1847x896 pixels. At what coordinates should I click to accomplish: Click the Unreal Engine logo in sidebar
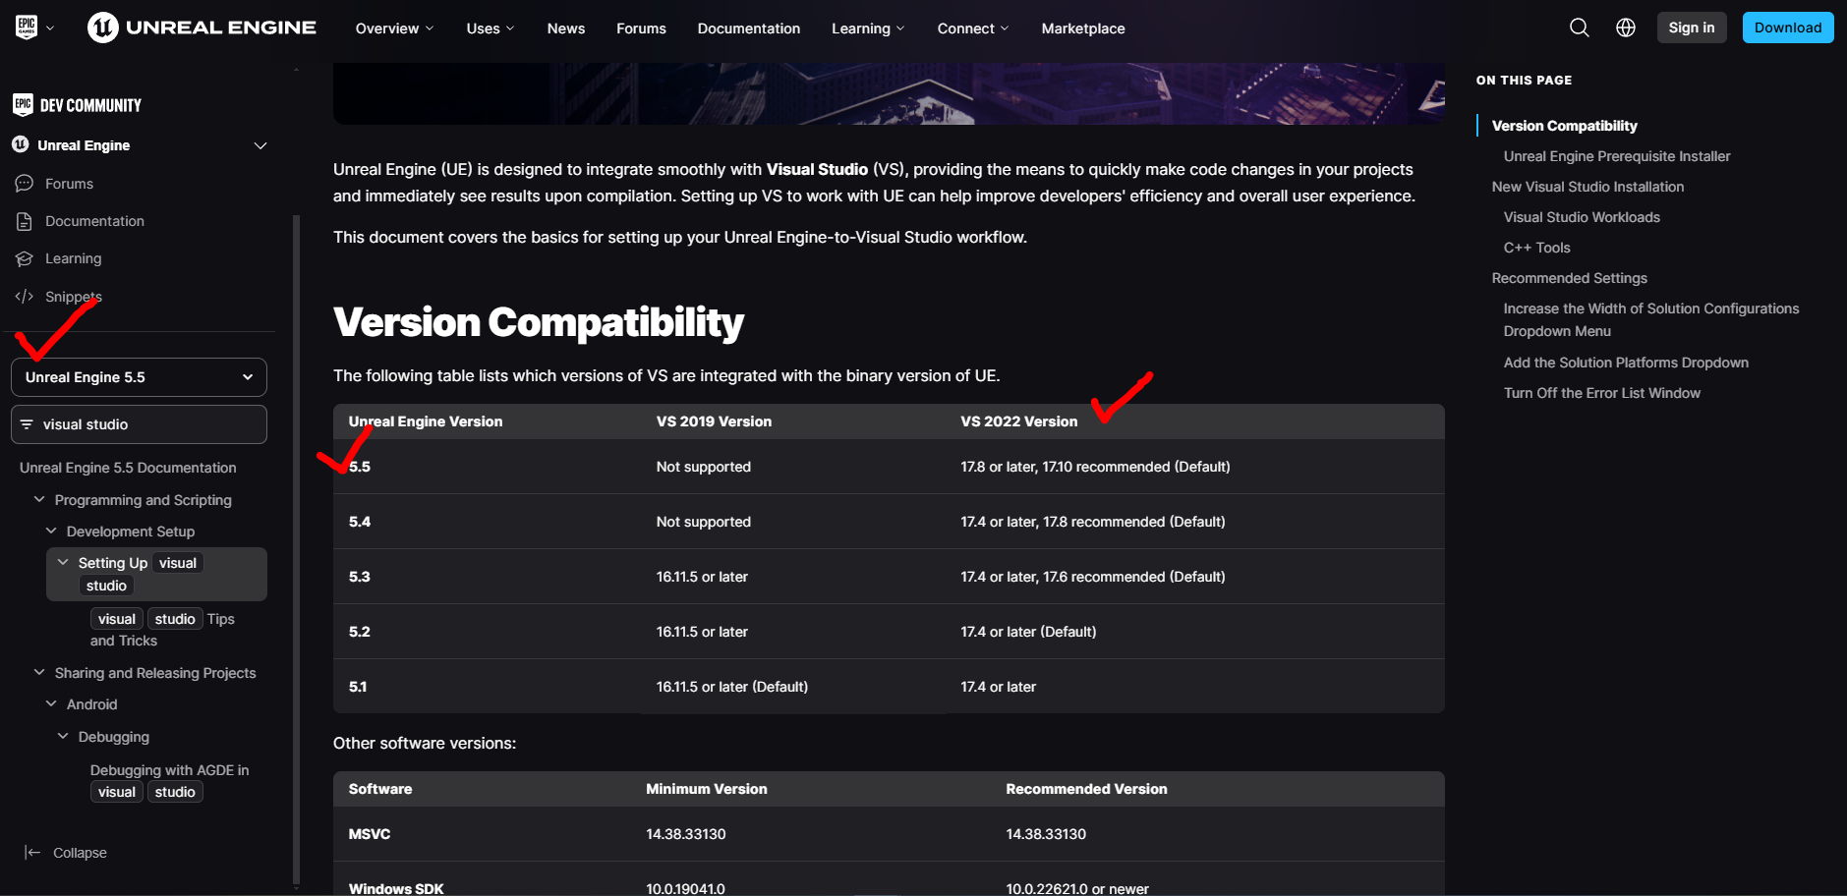(20, 144)
